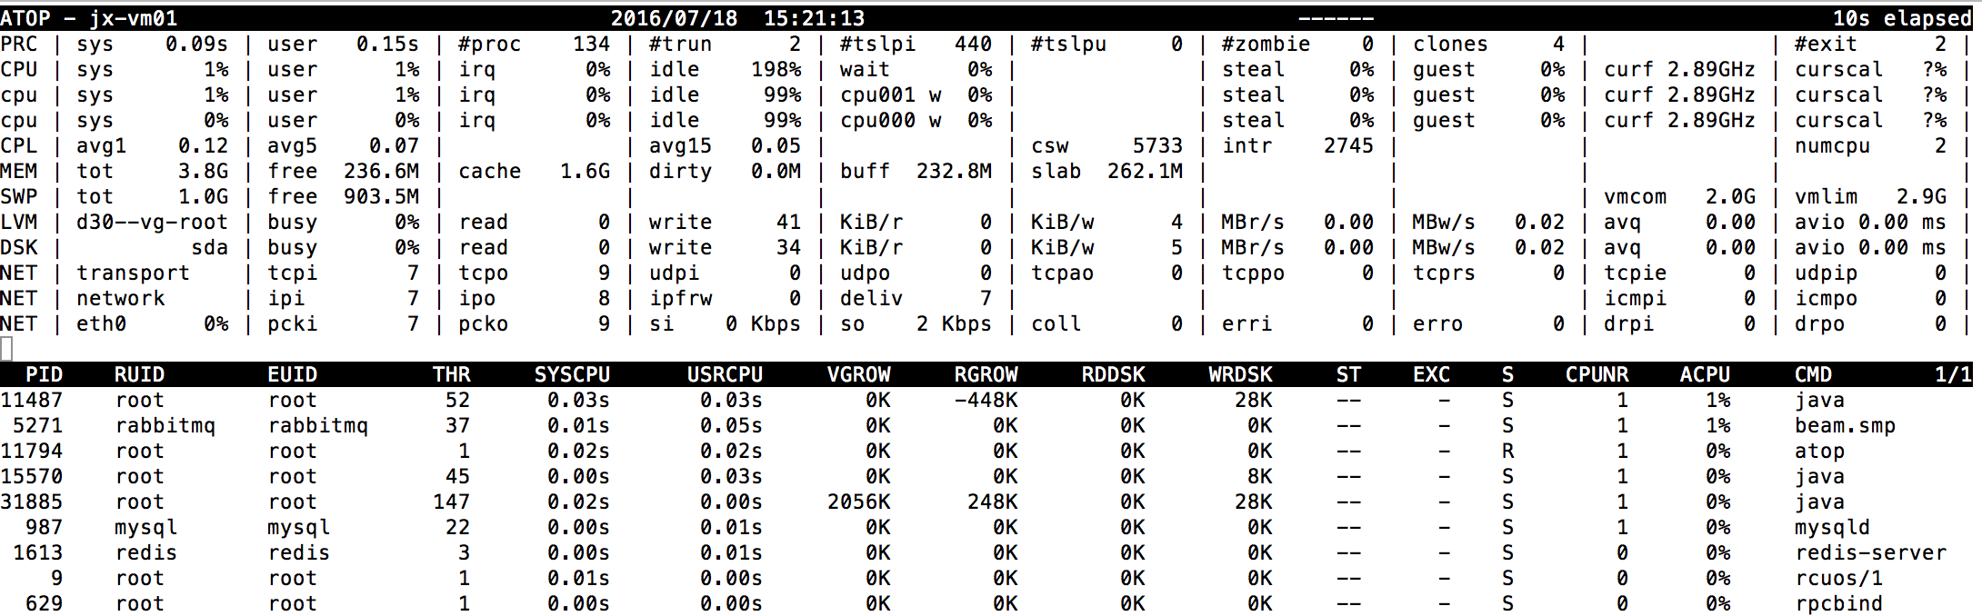Click the #tslpi value 440
The image size is (1982, 616).
[973, 44]
